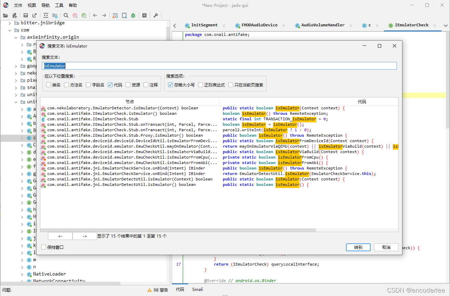
Task: Enable the 字段名 search checkbox
Action: [88, 85]
